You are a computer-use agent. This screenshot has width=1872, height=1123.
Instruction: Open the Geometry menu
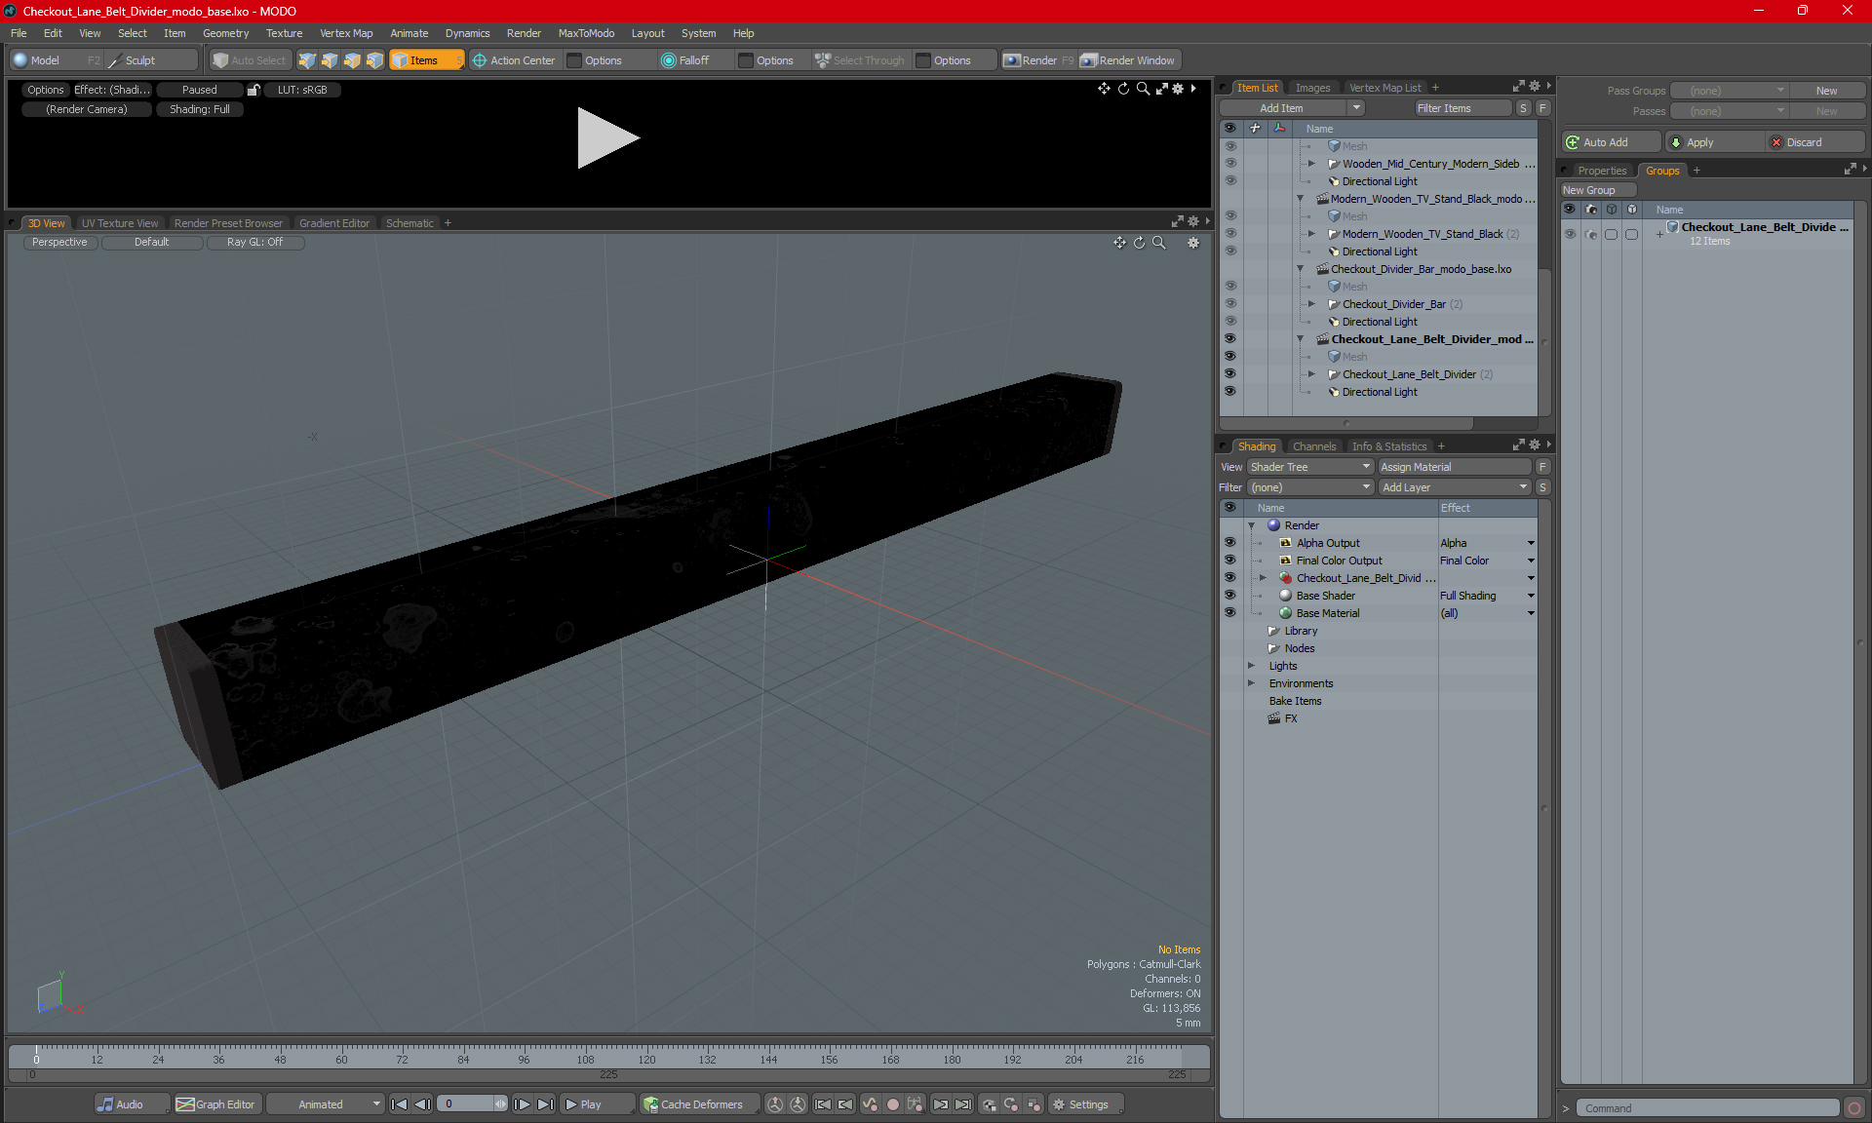(225, 33)
